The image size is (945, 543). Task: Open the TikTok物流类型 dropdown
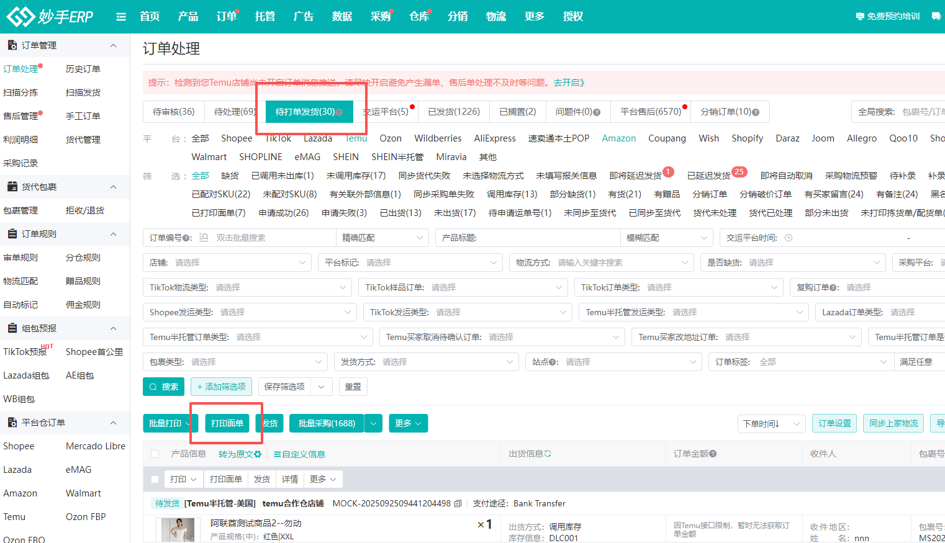coord(247,287)
